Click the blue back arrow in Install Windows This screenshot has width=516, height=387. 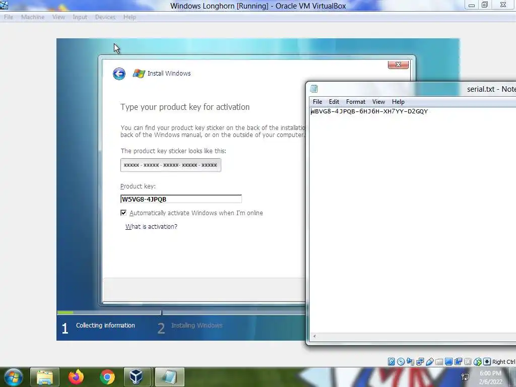[x=119, y=74]
